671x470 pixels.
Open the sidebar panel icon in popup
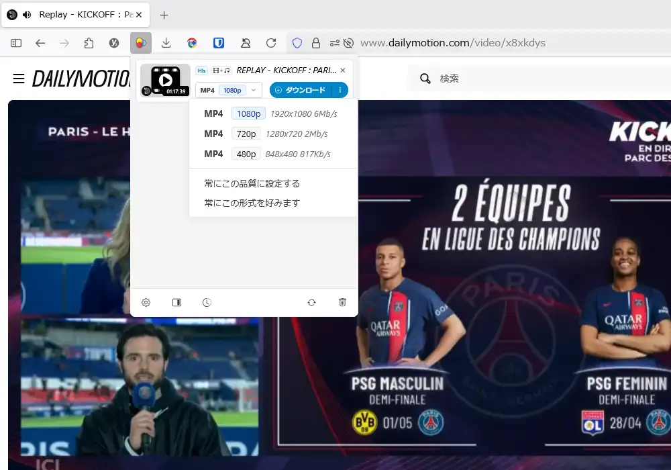pos(176,303)
